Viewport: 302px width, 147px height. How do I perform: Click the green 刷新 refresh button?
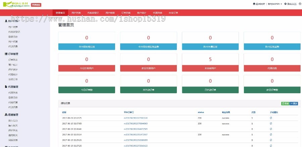pyautogui.click(x=285, y=104)
